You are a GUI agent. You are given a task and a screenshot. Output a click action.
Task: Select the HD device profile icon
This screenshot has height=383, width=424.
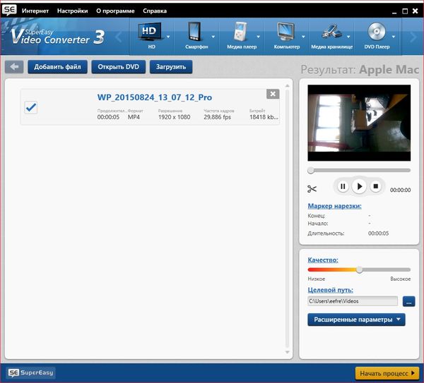[150, 31]
